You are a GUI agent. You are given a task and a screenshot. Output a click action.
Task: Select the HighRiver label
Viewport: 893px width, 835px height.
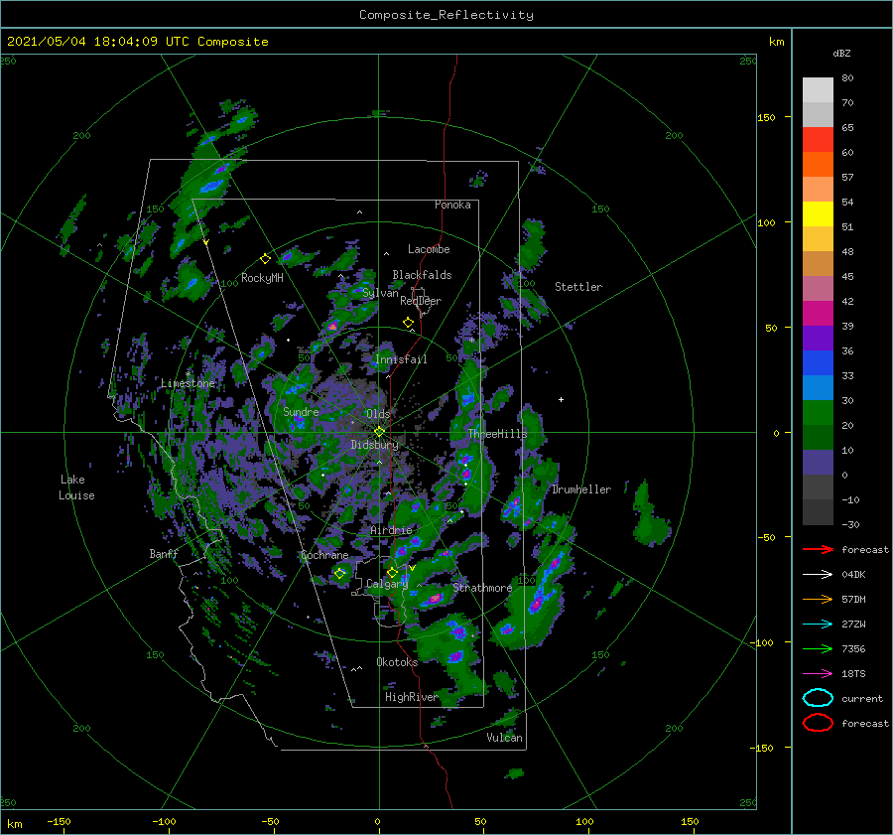click(x=411, y=697)
